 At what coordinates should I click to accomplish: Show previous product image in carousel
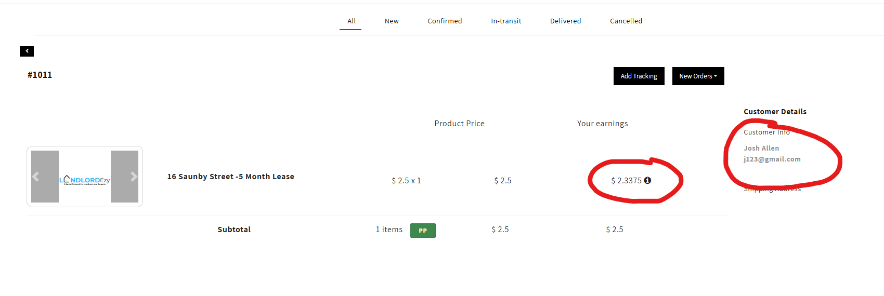pyautogui.click(x=36, y=177)
